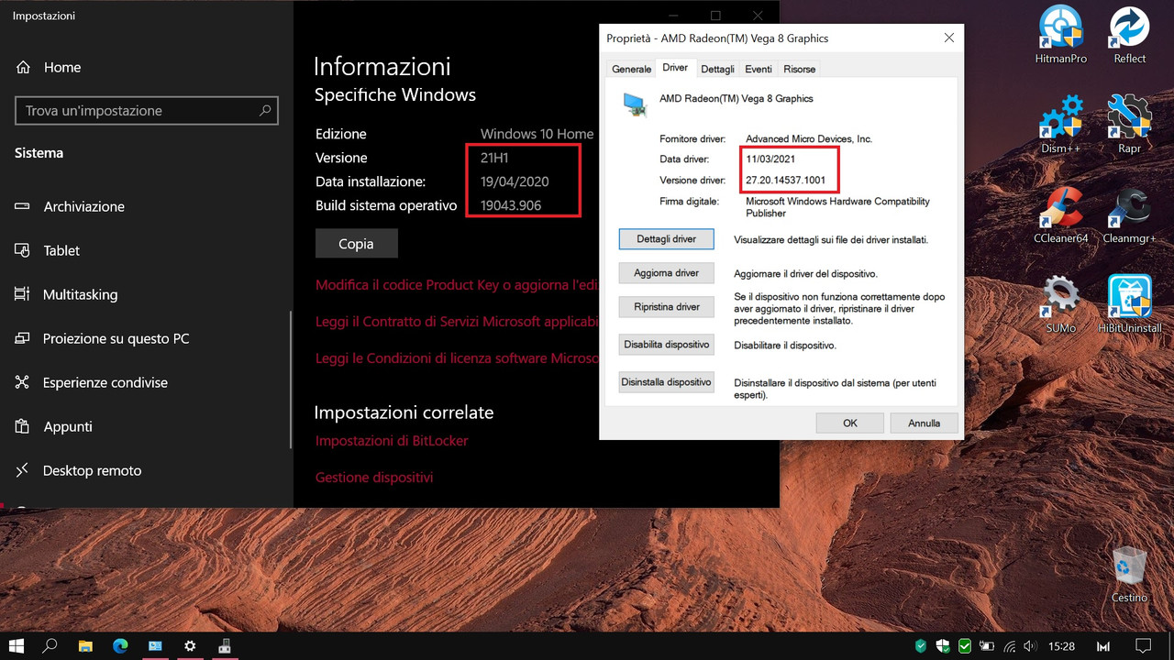Click the Aggiorna driver button
Screen dimensions: 1174x660
[667, 273]
